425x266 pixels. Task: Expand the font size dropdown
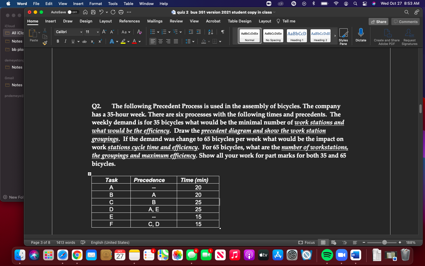(x=97, y=32)
